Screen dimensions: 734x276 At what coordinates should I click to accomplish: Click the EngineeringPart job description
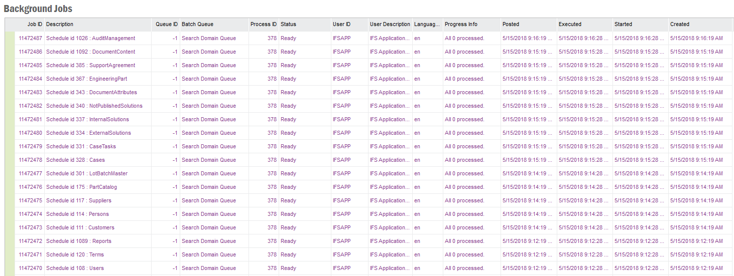[86, 79]
